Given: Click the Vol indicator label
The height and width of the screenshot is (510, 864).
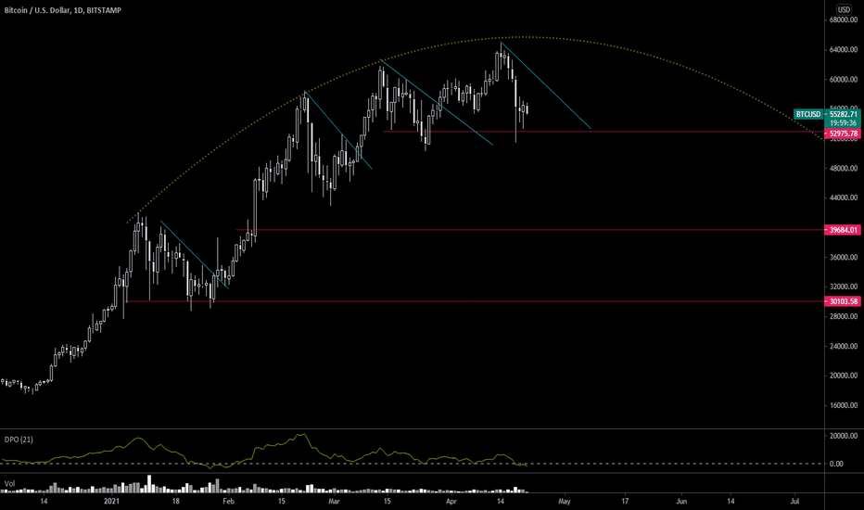Looking at the screenshot, I should click(x=9, y=483).
